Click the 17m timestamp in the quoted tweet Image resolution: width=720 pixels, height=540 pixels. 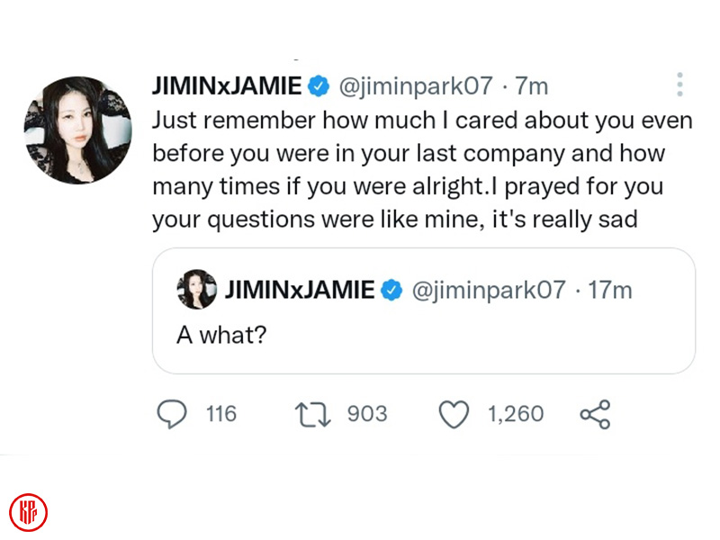coord(609,290)
